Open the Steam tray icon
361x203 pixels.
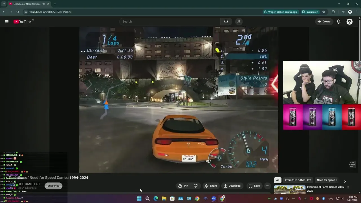275,198
